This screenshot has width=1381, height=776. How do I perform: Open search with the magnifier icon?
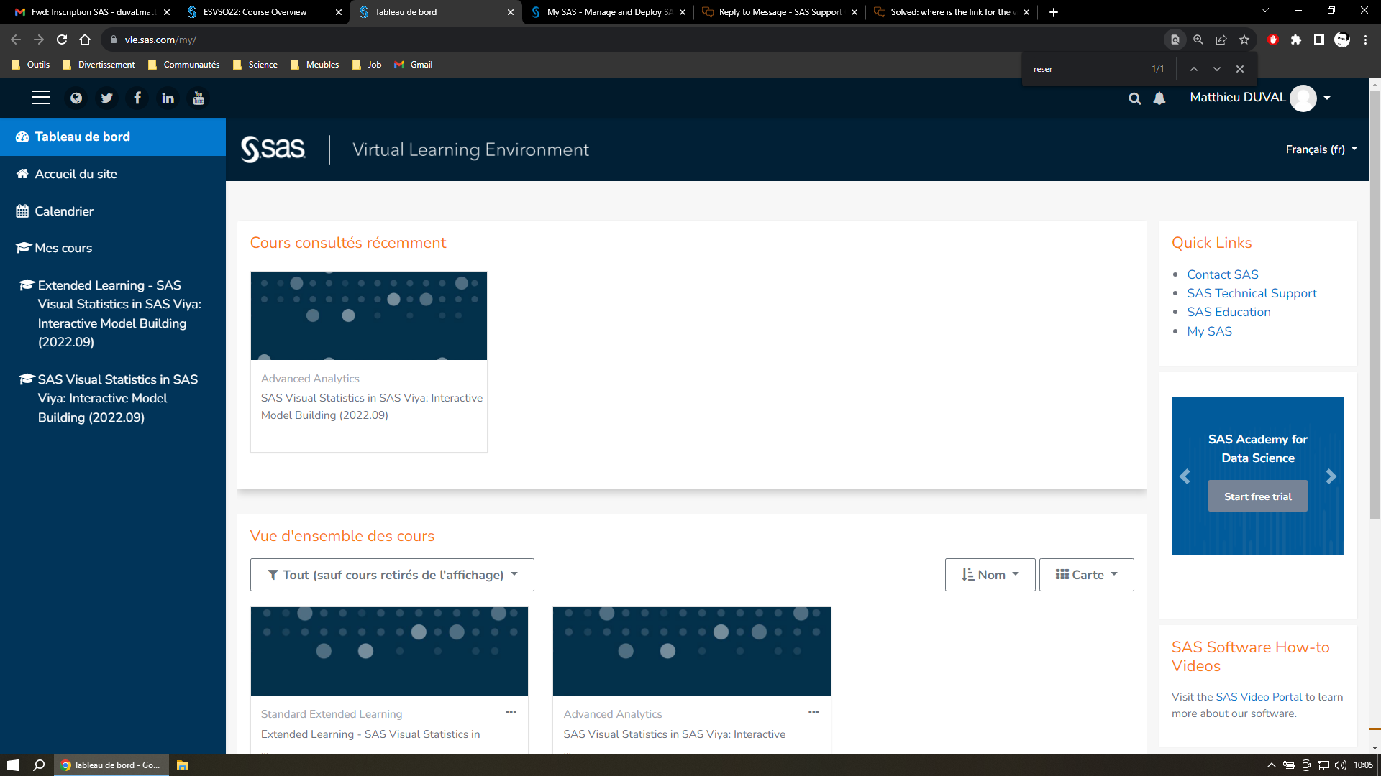1135,98
